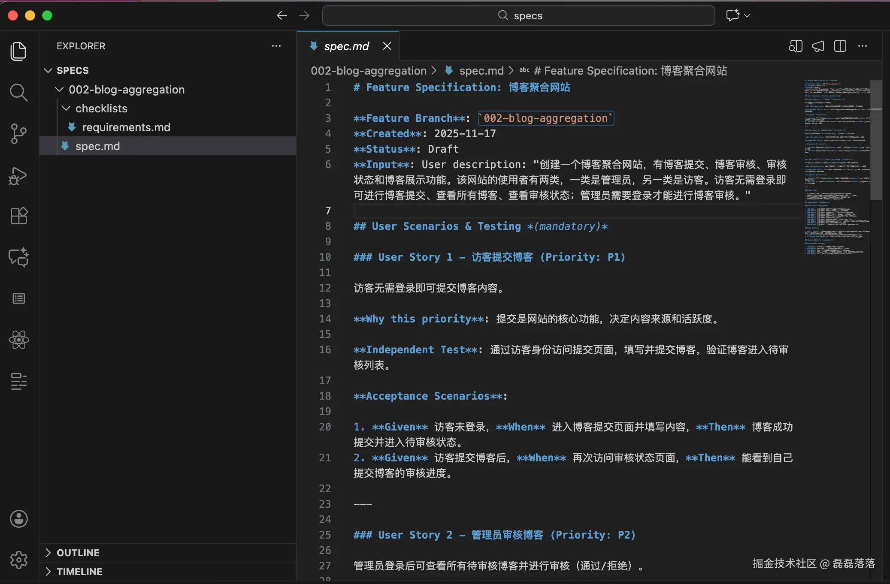890x584 pixels.
Task: Open markdown preview to the side
Action: [x=795, y=46]
